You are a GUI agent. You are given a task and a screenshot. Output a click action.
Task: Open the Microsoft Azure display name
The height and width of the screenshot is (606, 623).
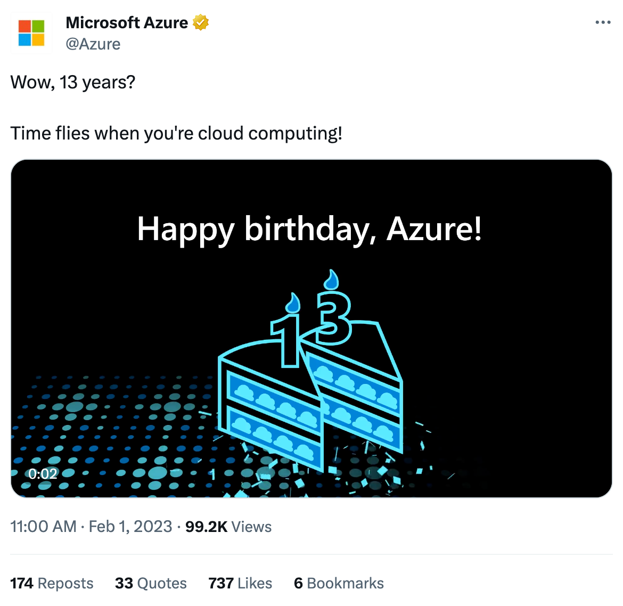pos(127,23)
